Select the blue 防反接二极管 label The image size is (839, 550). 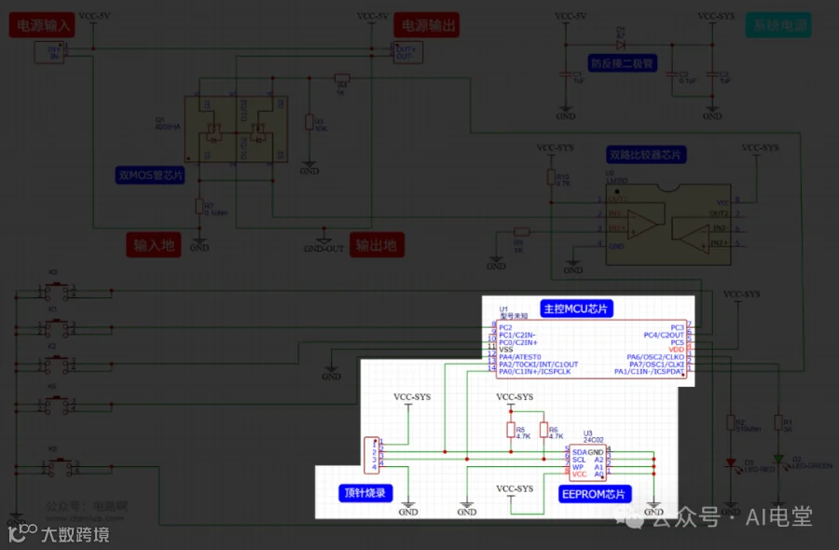(622, 63)
